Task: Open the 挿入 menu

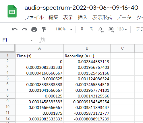Action: [x=82, y=17]
